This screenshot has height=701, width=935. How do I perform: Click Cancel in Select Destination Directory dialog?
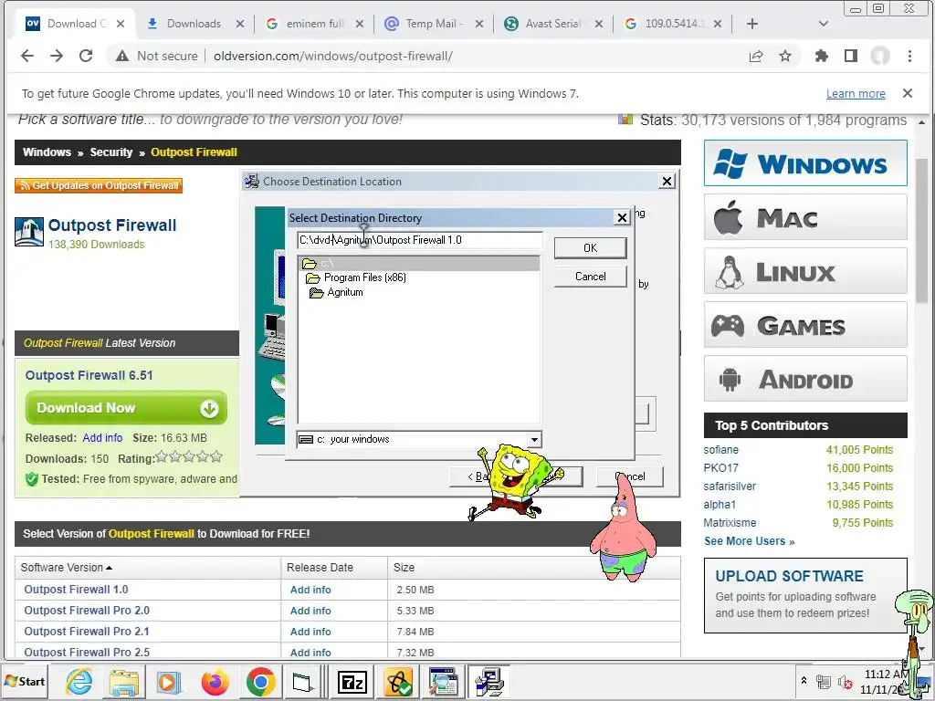coord(591,277)
